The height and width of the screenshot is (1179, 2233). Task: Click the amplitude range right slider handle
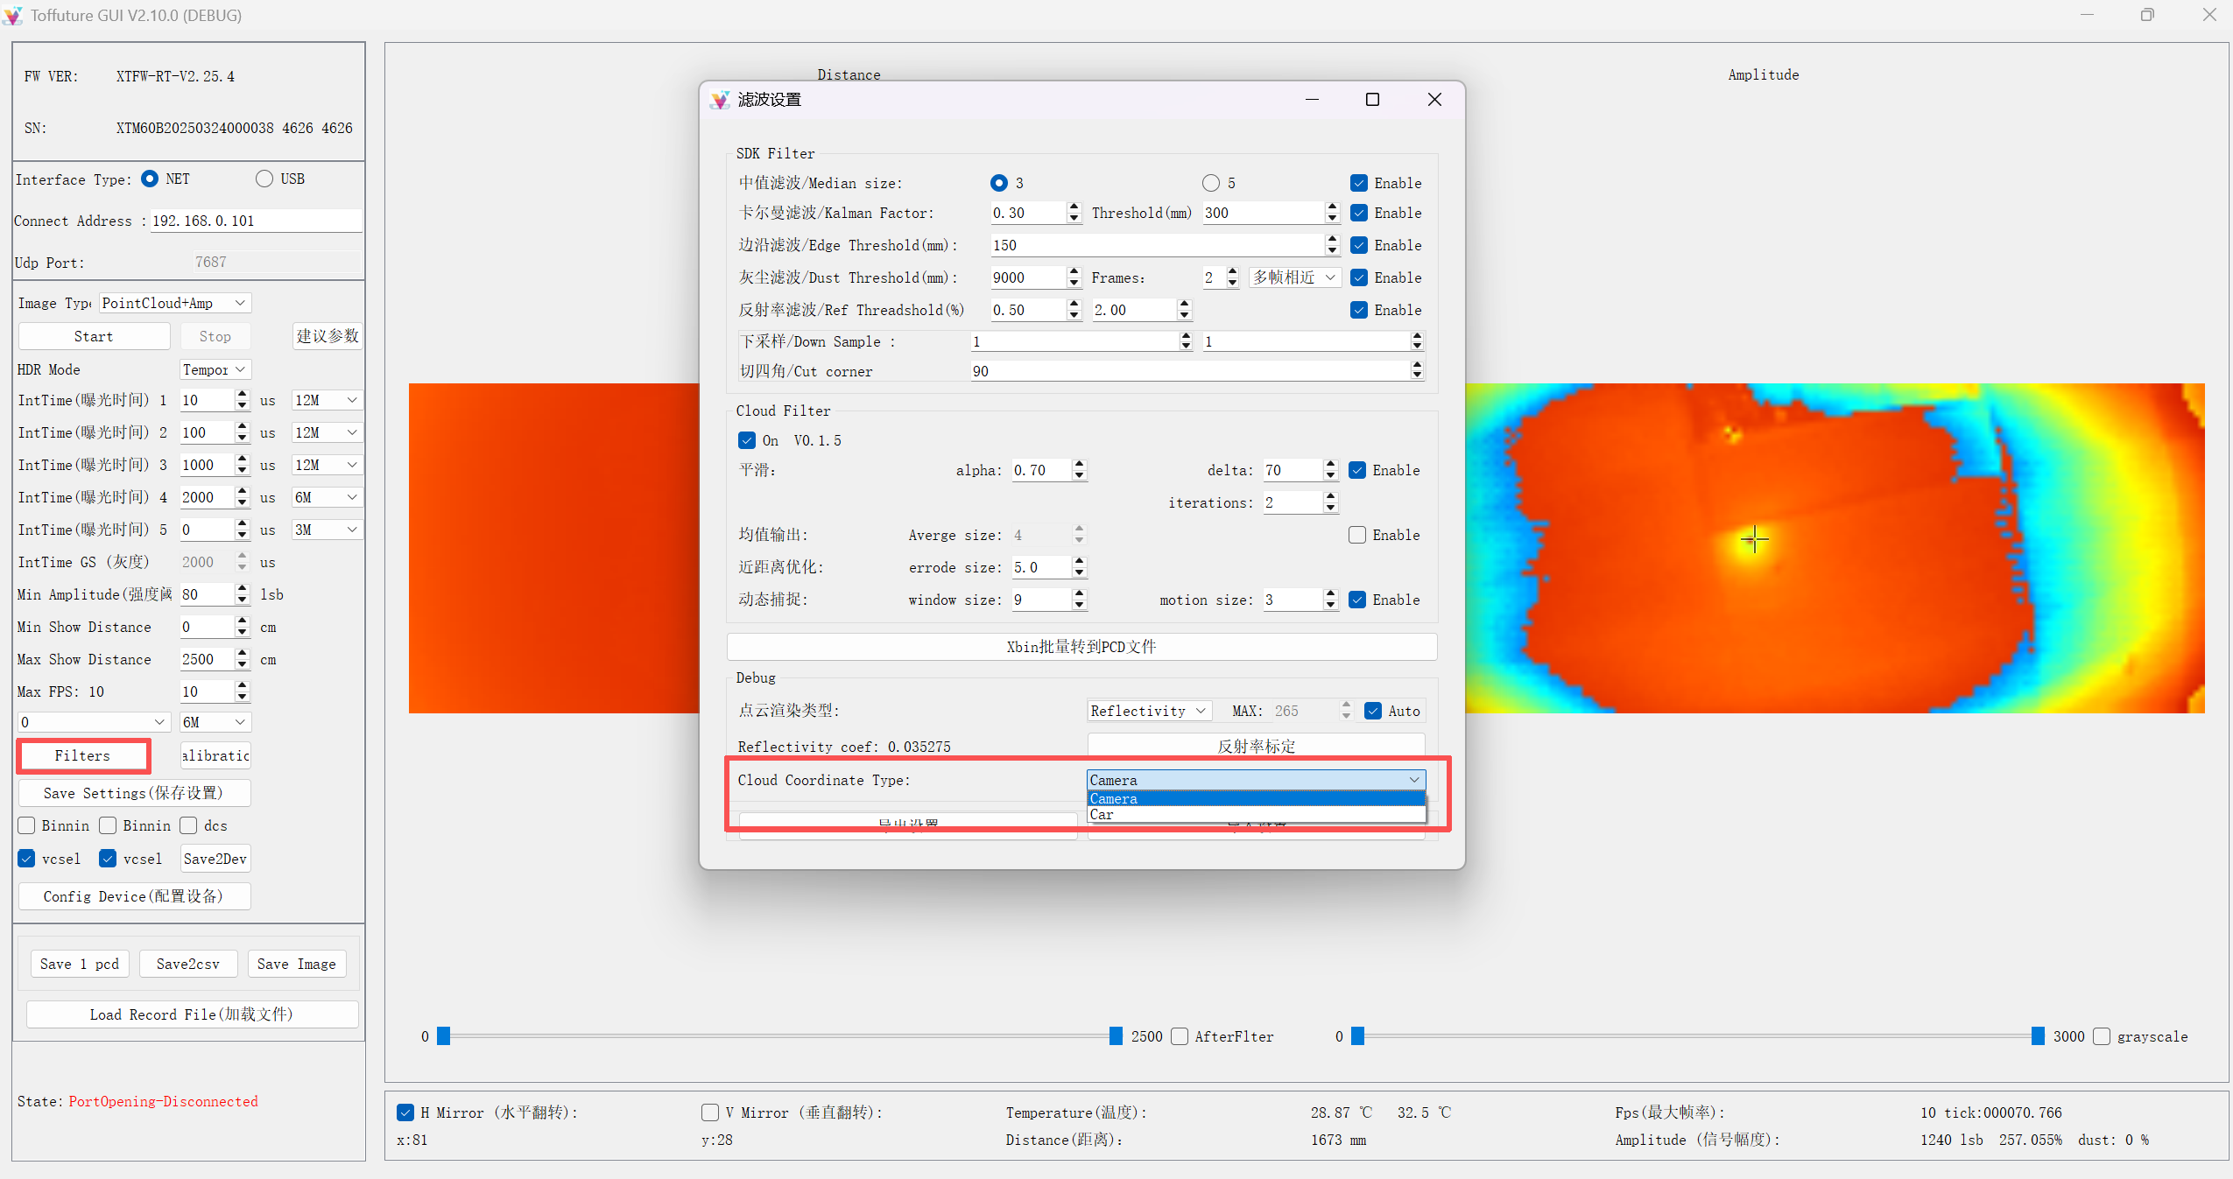(x=2038, y=1036)
